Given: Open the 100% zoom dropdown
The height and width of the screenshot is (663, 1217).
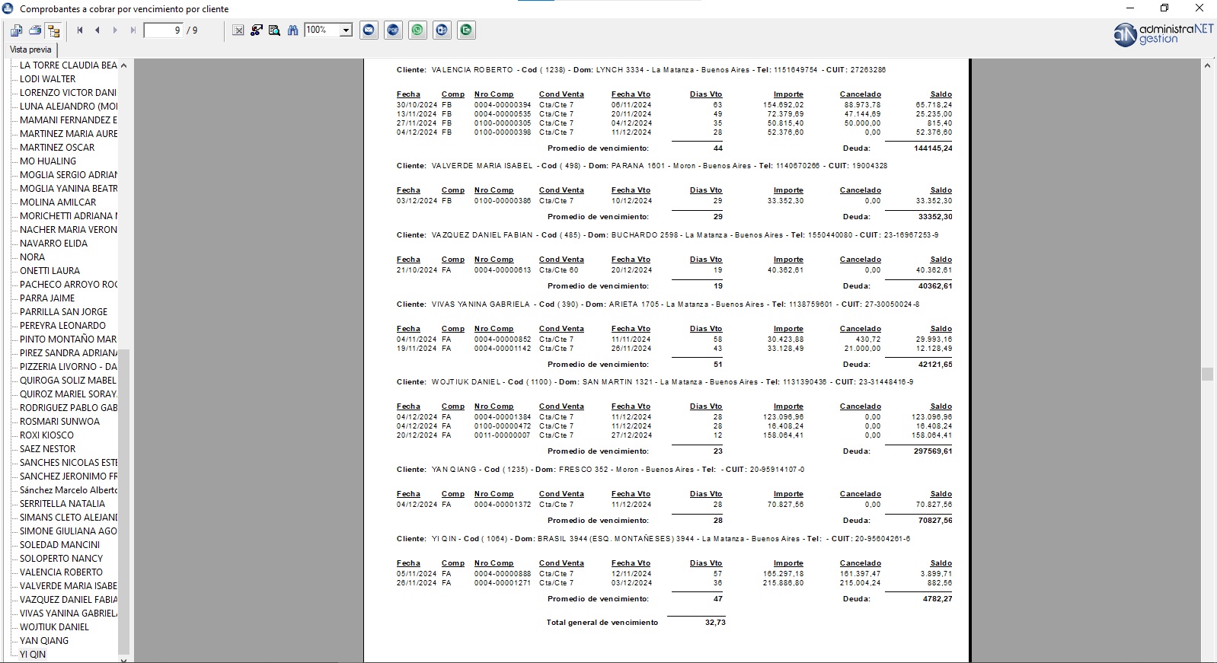Looking at the screenshot, I should [x=346, y=30].
